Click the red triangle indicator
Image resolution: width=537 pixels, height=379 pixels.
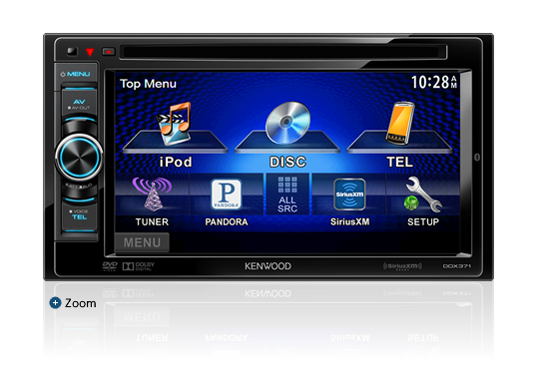(90, 52)
